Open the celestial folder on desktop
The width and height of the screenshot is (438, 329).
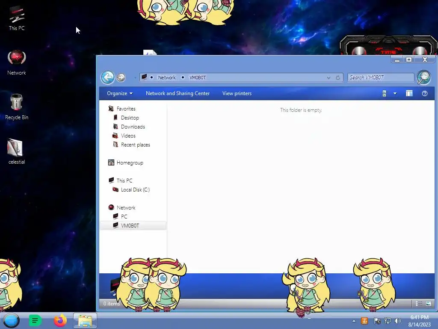pyautogui.click(x=17, y=151)
